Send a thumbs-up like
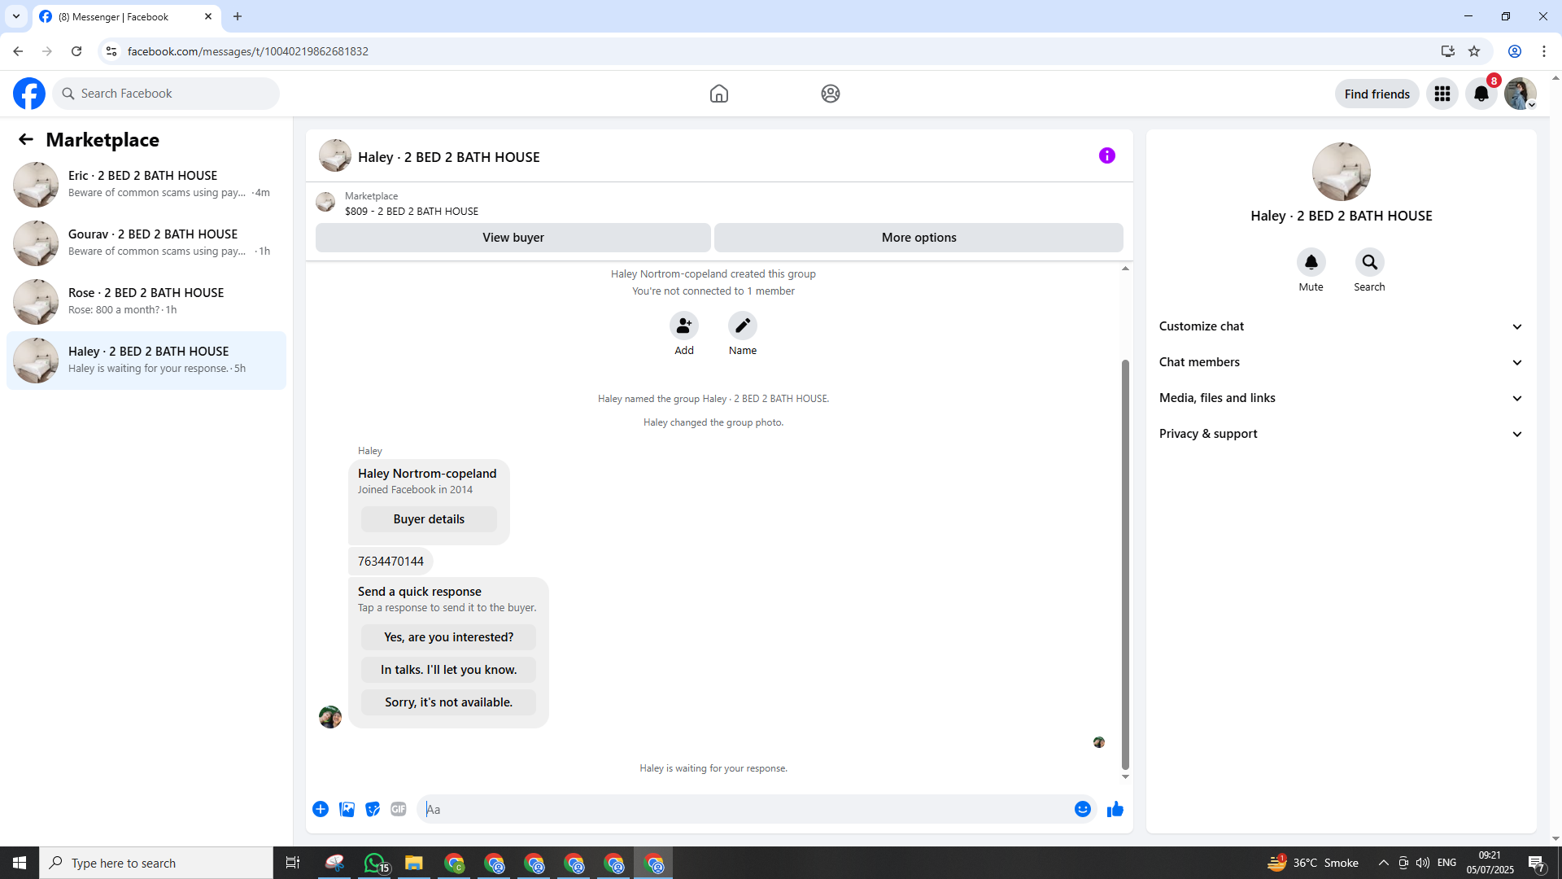This screenshot has height=879, width=1562. (x=1115, y=809)
